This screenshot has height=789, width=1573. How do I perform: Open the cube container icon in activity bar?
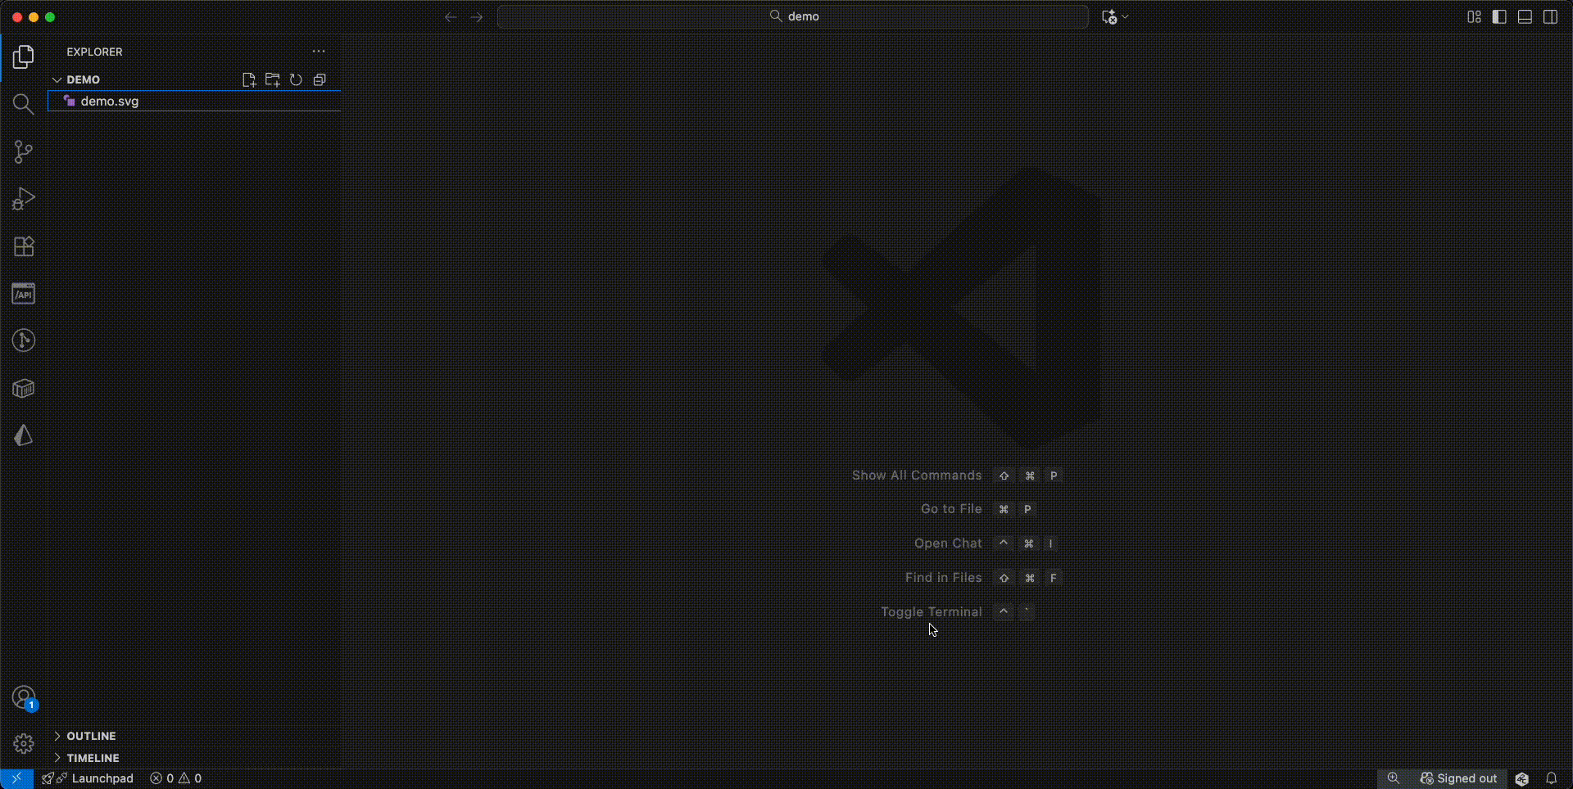(24, 388)
